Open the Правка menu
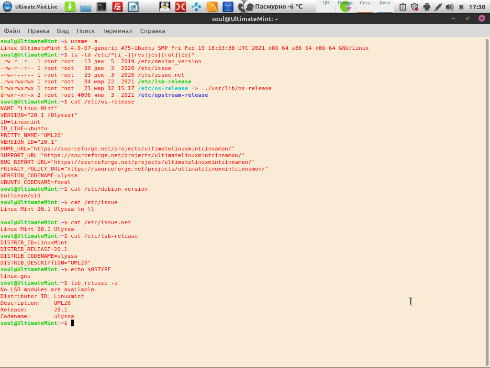 click(x=38, y=31)
